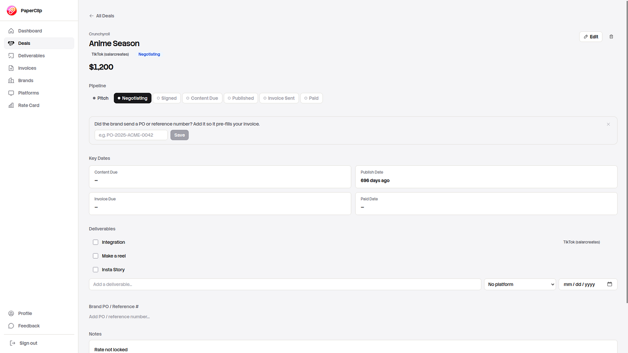Click the Dashboard home icon in sidebar
Image resolution: width=628 pixels, height=353 pixels.
click(x=11, y=31)
